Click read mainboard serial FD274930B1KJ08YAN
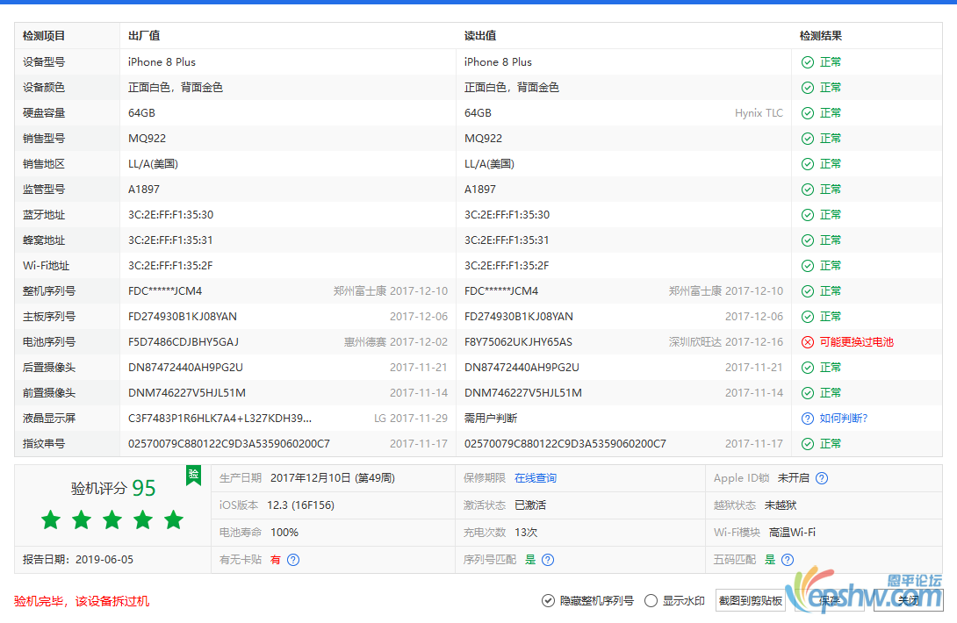This screenshot has width=957, height=623. [519, 317]
